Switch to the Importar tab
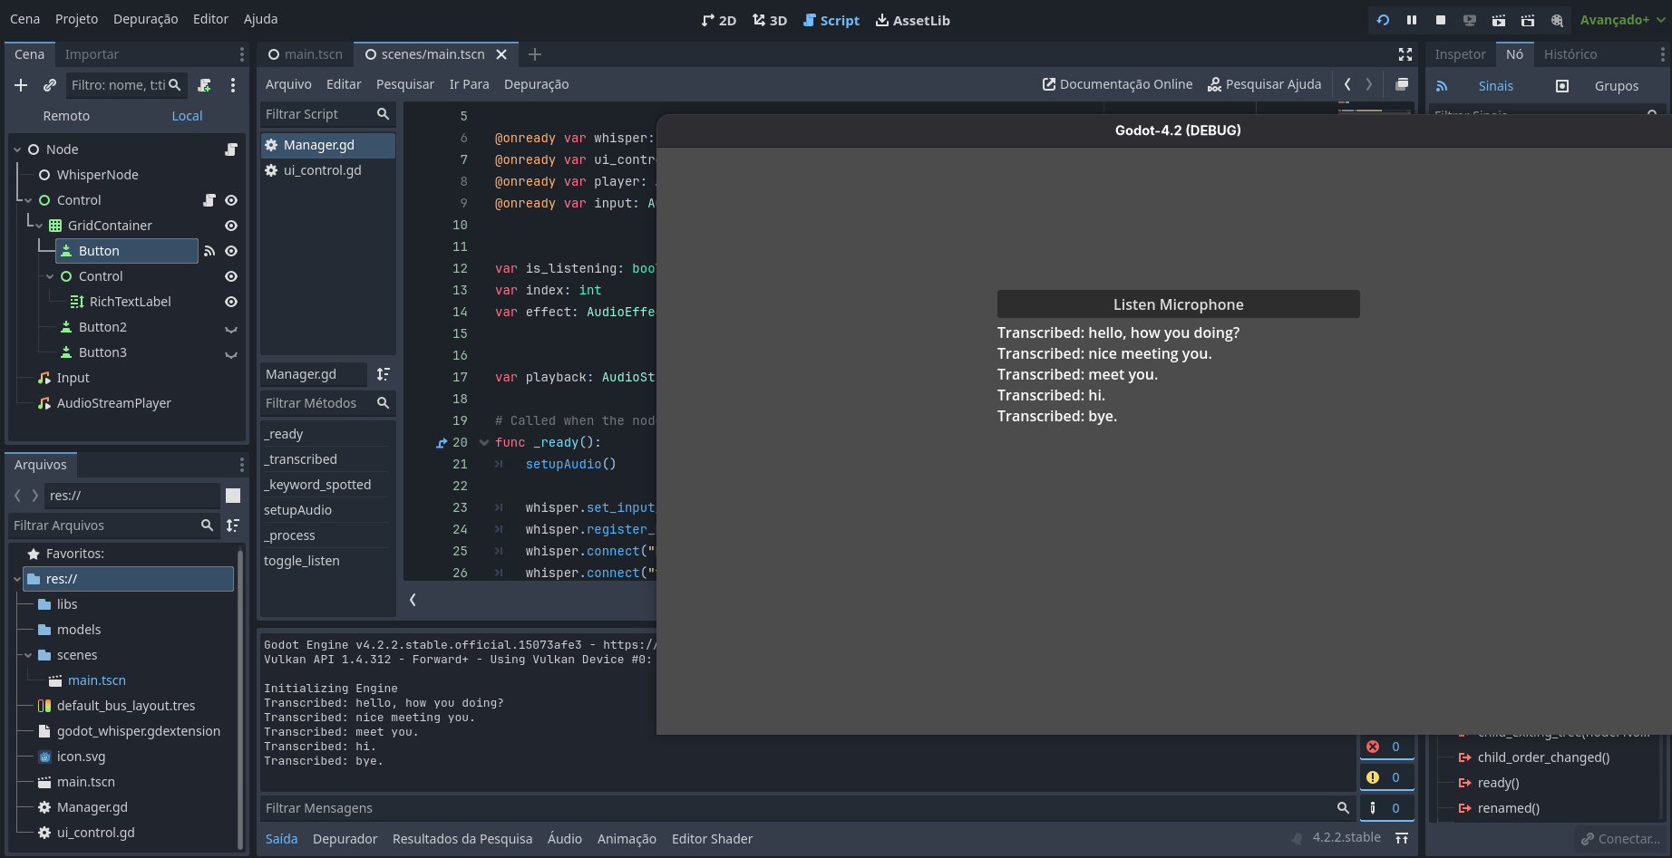Image resolution: width=1672 pixels, height=858 pixels. tap(92, 54)
